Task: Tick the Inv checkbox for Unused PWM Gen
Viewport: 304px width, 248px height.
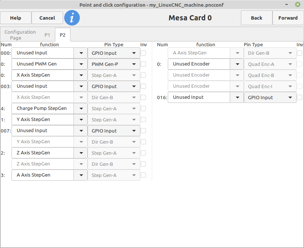Action: [x=143, y=64]
